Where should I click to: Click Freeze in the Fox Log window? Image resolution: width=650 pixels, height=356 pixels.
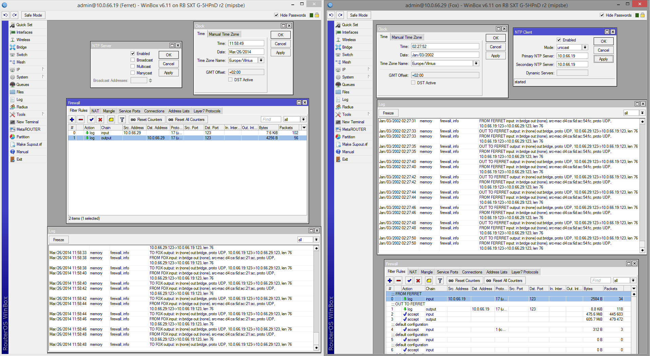tap(388, 113)
